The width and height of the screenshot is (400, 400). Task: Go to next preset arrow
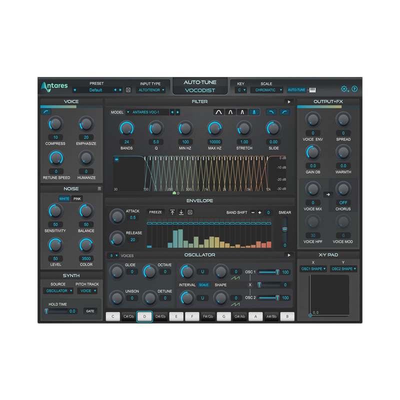(120, 90)
